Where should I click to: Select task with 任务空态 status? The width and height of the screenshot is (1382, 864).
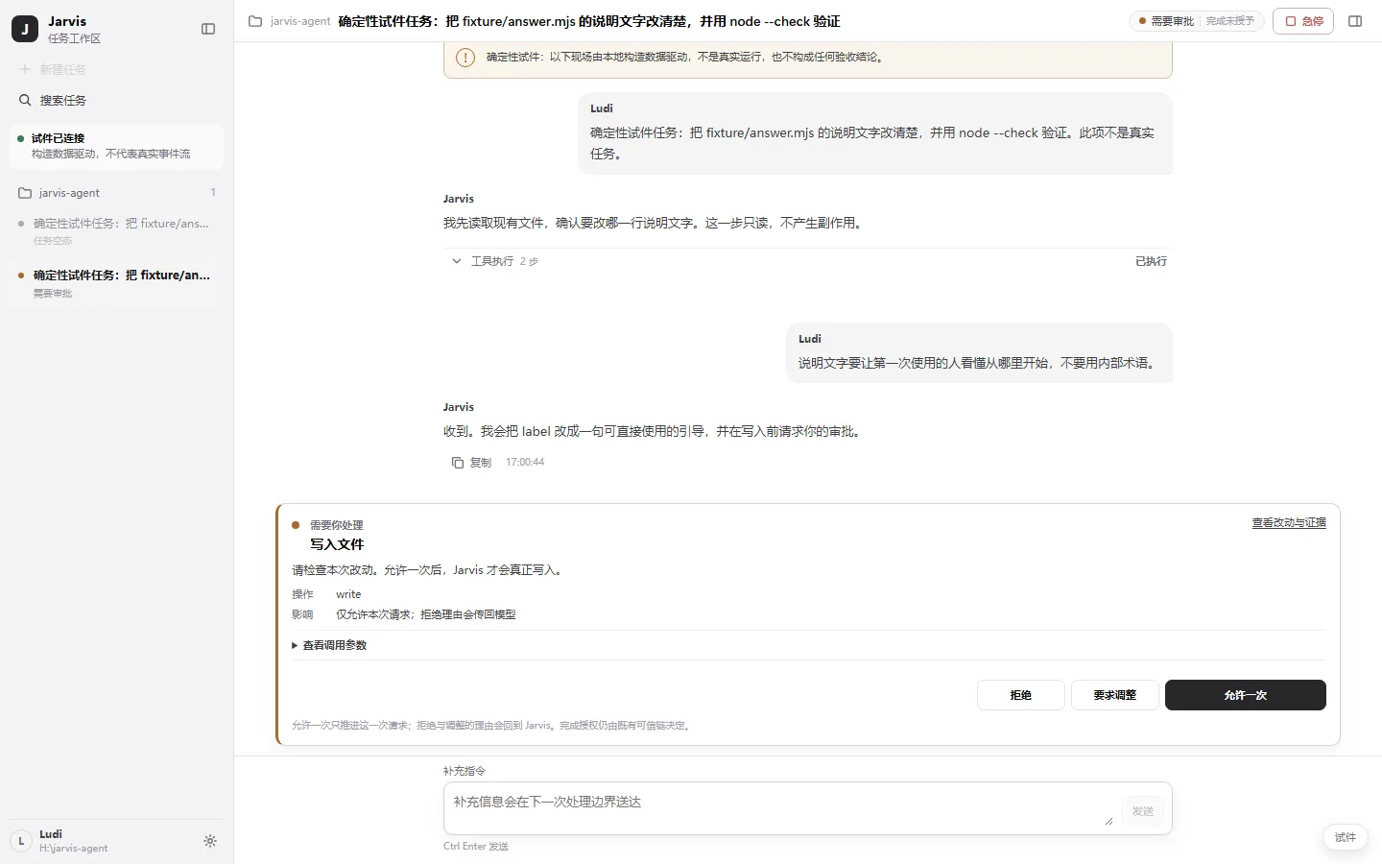(x=116, y=231)
